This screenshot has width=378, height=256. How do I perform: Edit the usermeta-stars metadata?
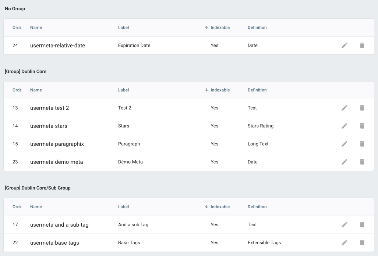point(345,126)
